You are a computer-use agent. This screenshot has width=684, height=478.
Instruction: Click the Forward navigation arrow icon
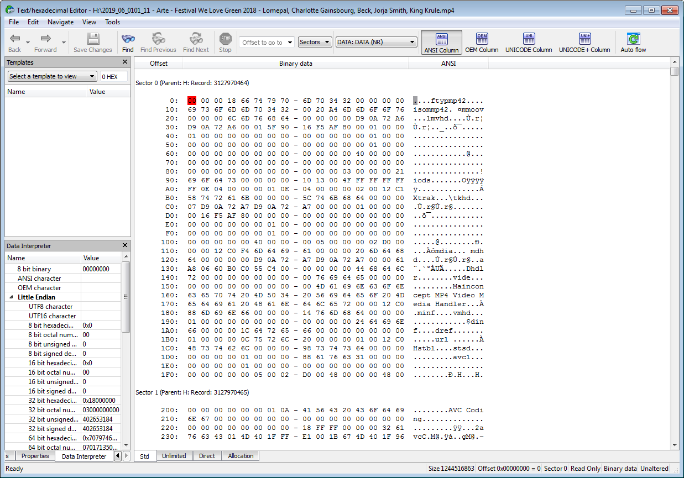coord(45,38)
